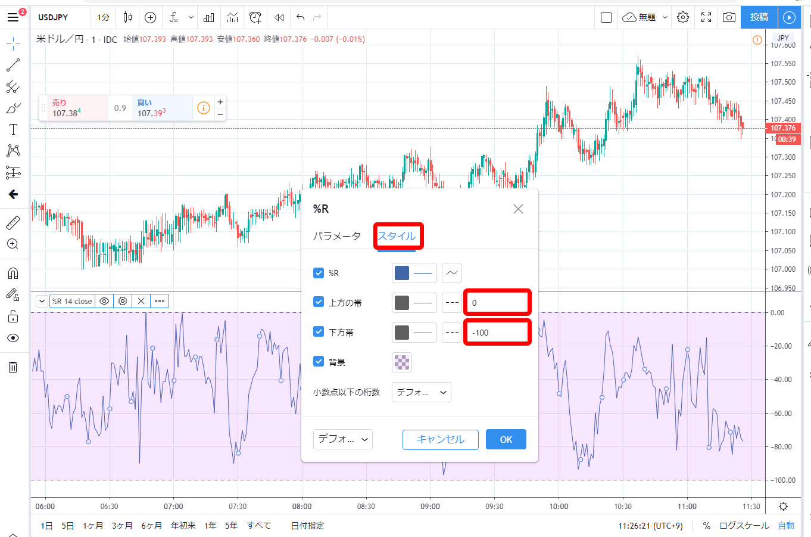
Task: Open the %R indicator more options menu
Action: pos(160,301)
